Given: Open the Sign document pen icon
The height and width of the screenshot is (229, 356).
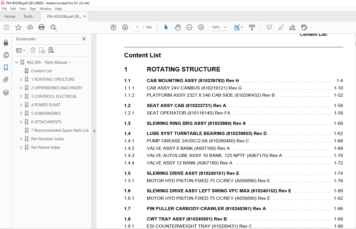Looking at the screenshot, I should [292, 27].
